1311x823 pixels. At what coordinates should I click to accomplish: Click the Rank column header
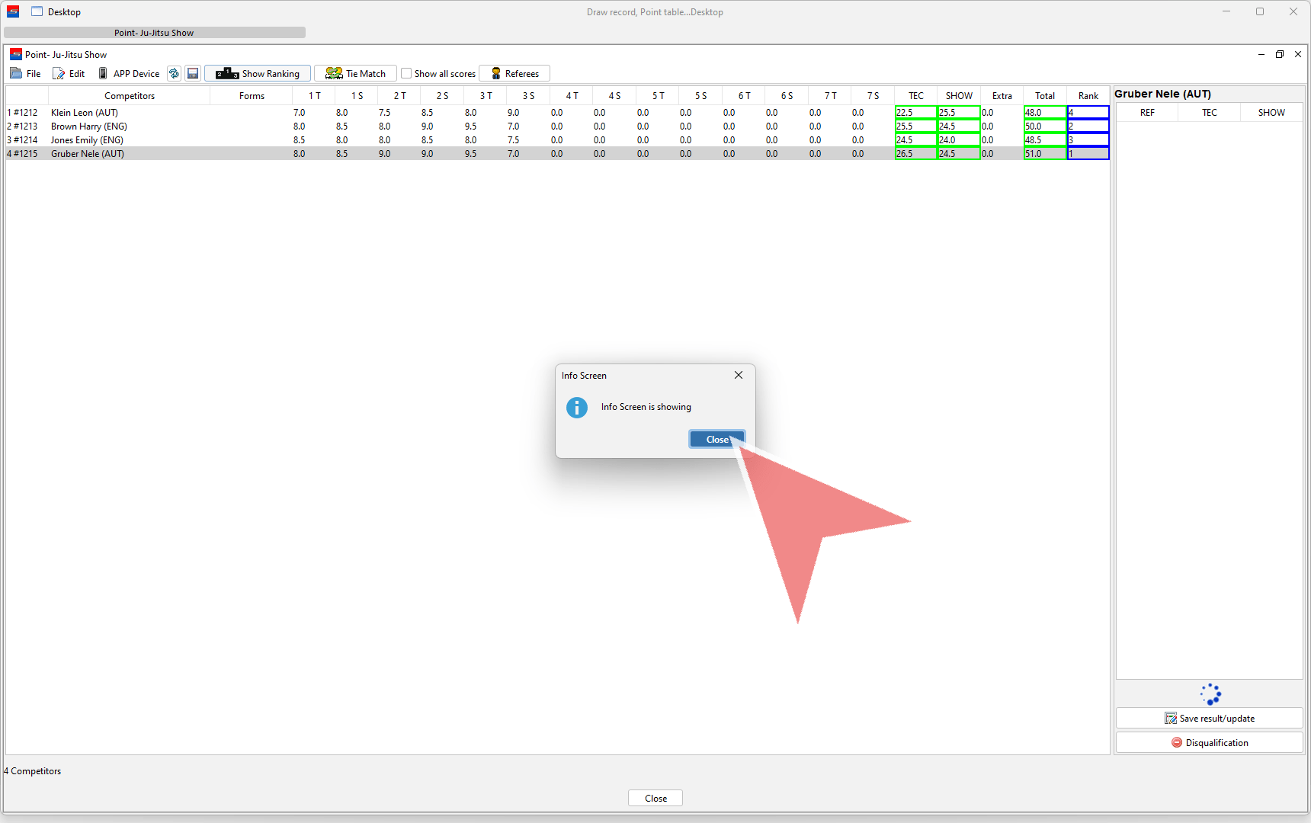[1088, 96]
